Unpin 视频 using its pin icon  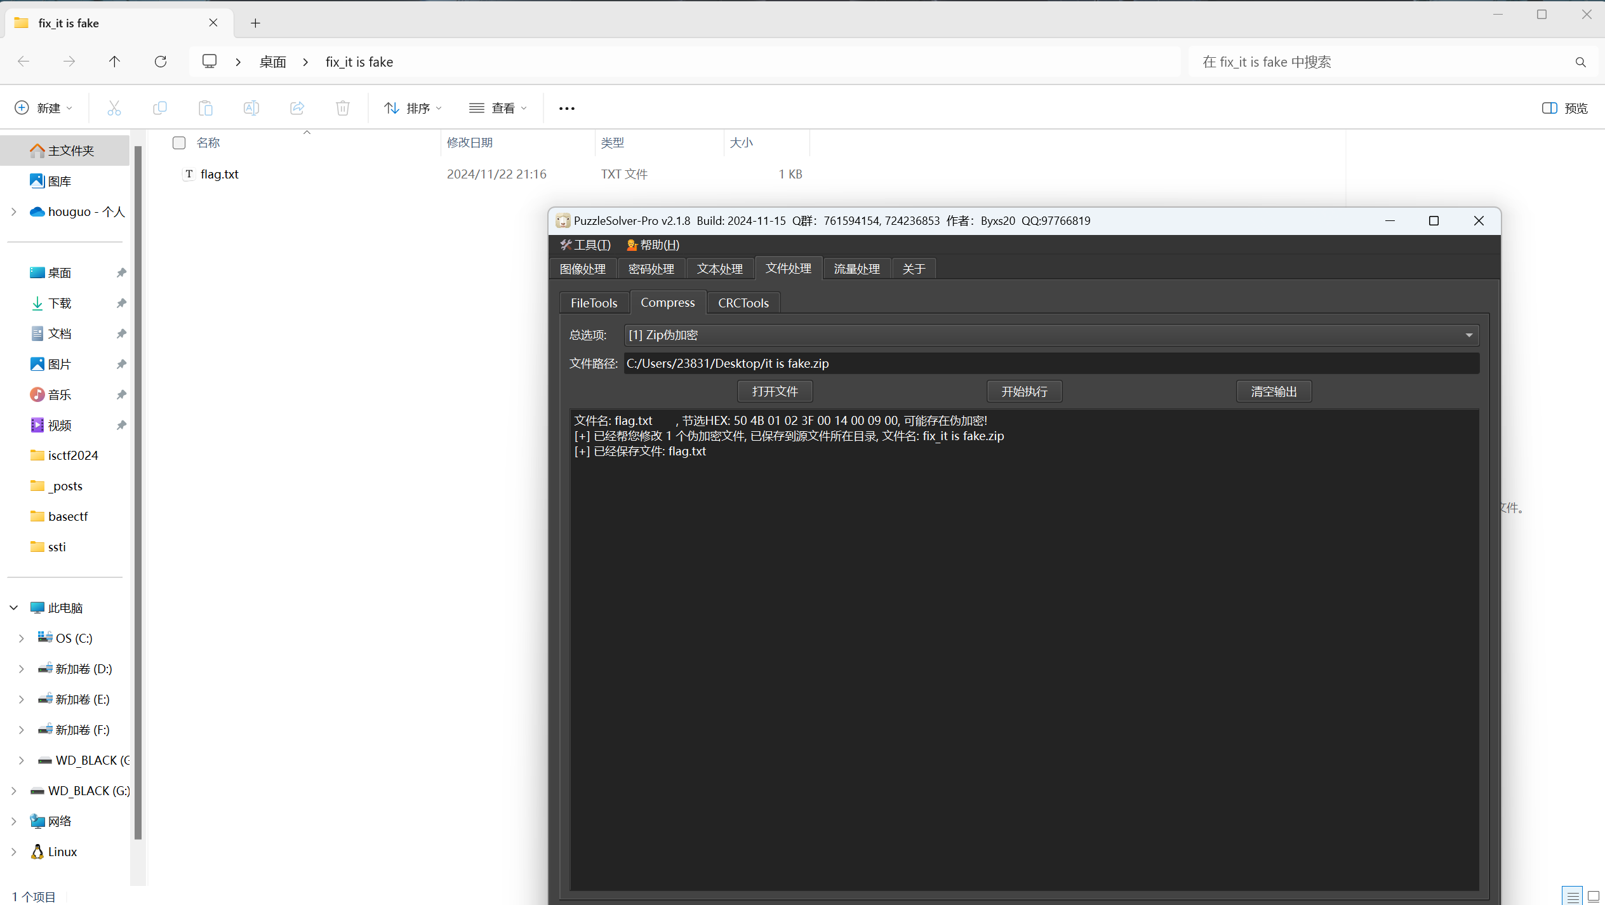(121, 425)
